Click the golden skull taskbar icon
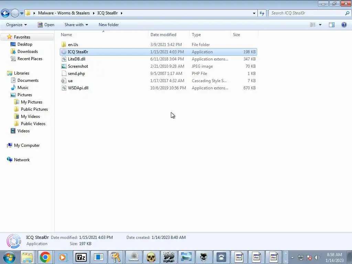This screenshot has height=264, width=352. tap(151, 257)
